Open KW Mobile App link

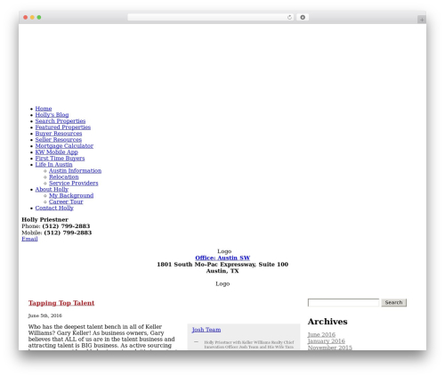[x=56, y=152]
